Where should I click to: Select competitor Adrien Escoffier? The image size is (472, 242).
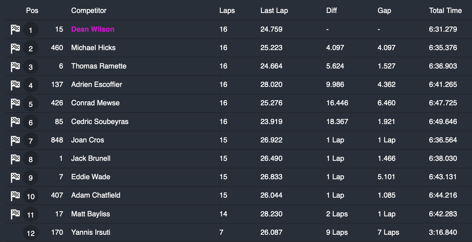(96, 84)
